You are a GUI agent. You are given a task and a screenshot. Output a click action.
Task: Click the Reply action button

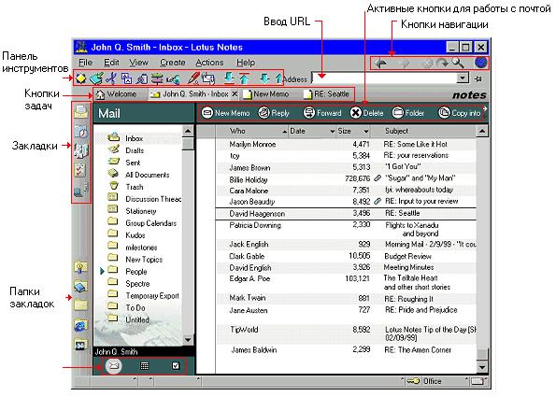[x=274, y=113]
